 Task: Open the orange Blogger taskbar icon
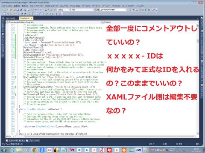click(124, 150)
